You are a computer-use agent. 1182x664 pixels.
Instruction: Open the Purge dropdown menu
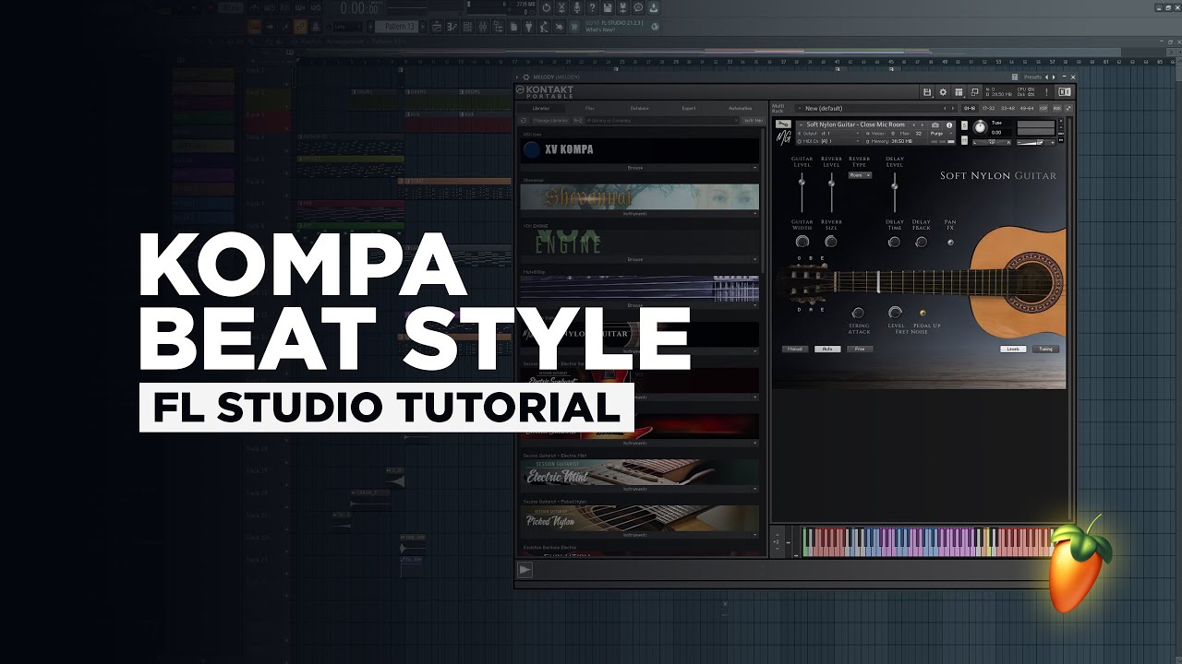click(x=942, y=134)
